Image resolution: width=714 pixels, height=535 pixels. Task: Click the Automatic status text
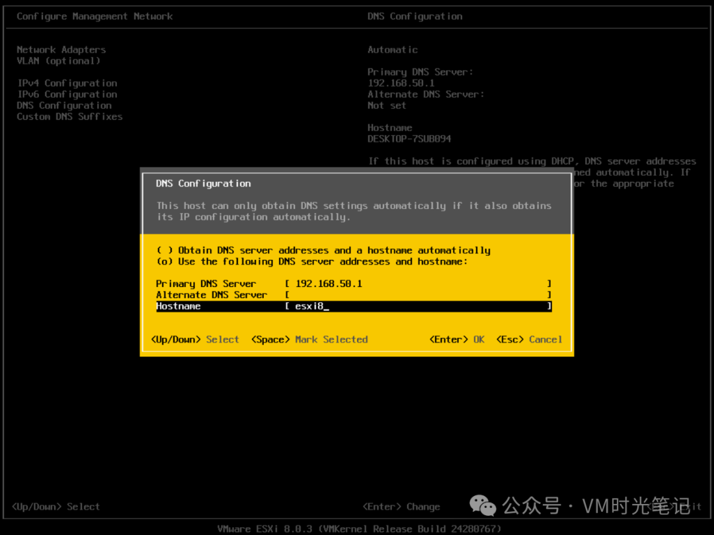click(x=393, y=50)
